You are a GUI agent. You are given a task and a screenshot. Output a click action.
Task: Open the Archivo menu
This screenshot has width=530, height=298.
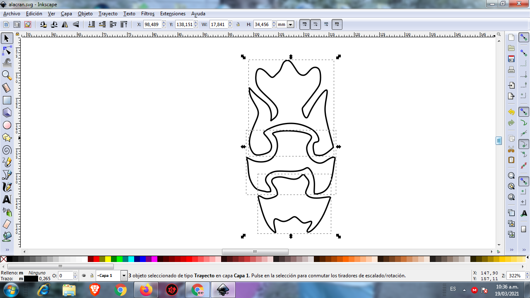(12, 14)
